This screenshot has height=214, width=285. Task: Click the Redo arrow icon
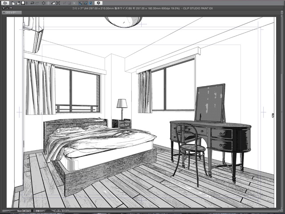pos(37,3)
